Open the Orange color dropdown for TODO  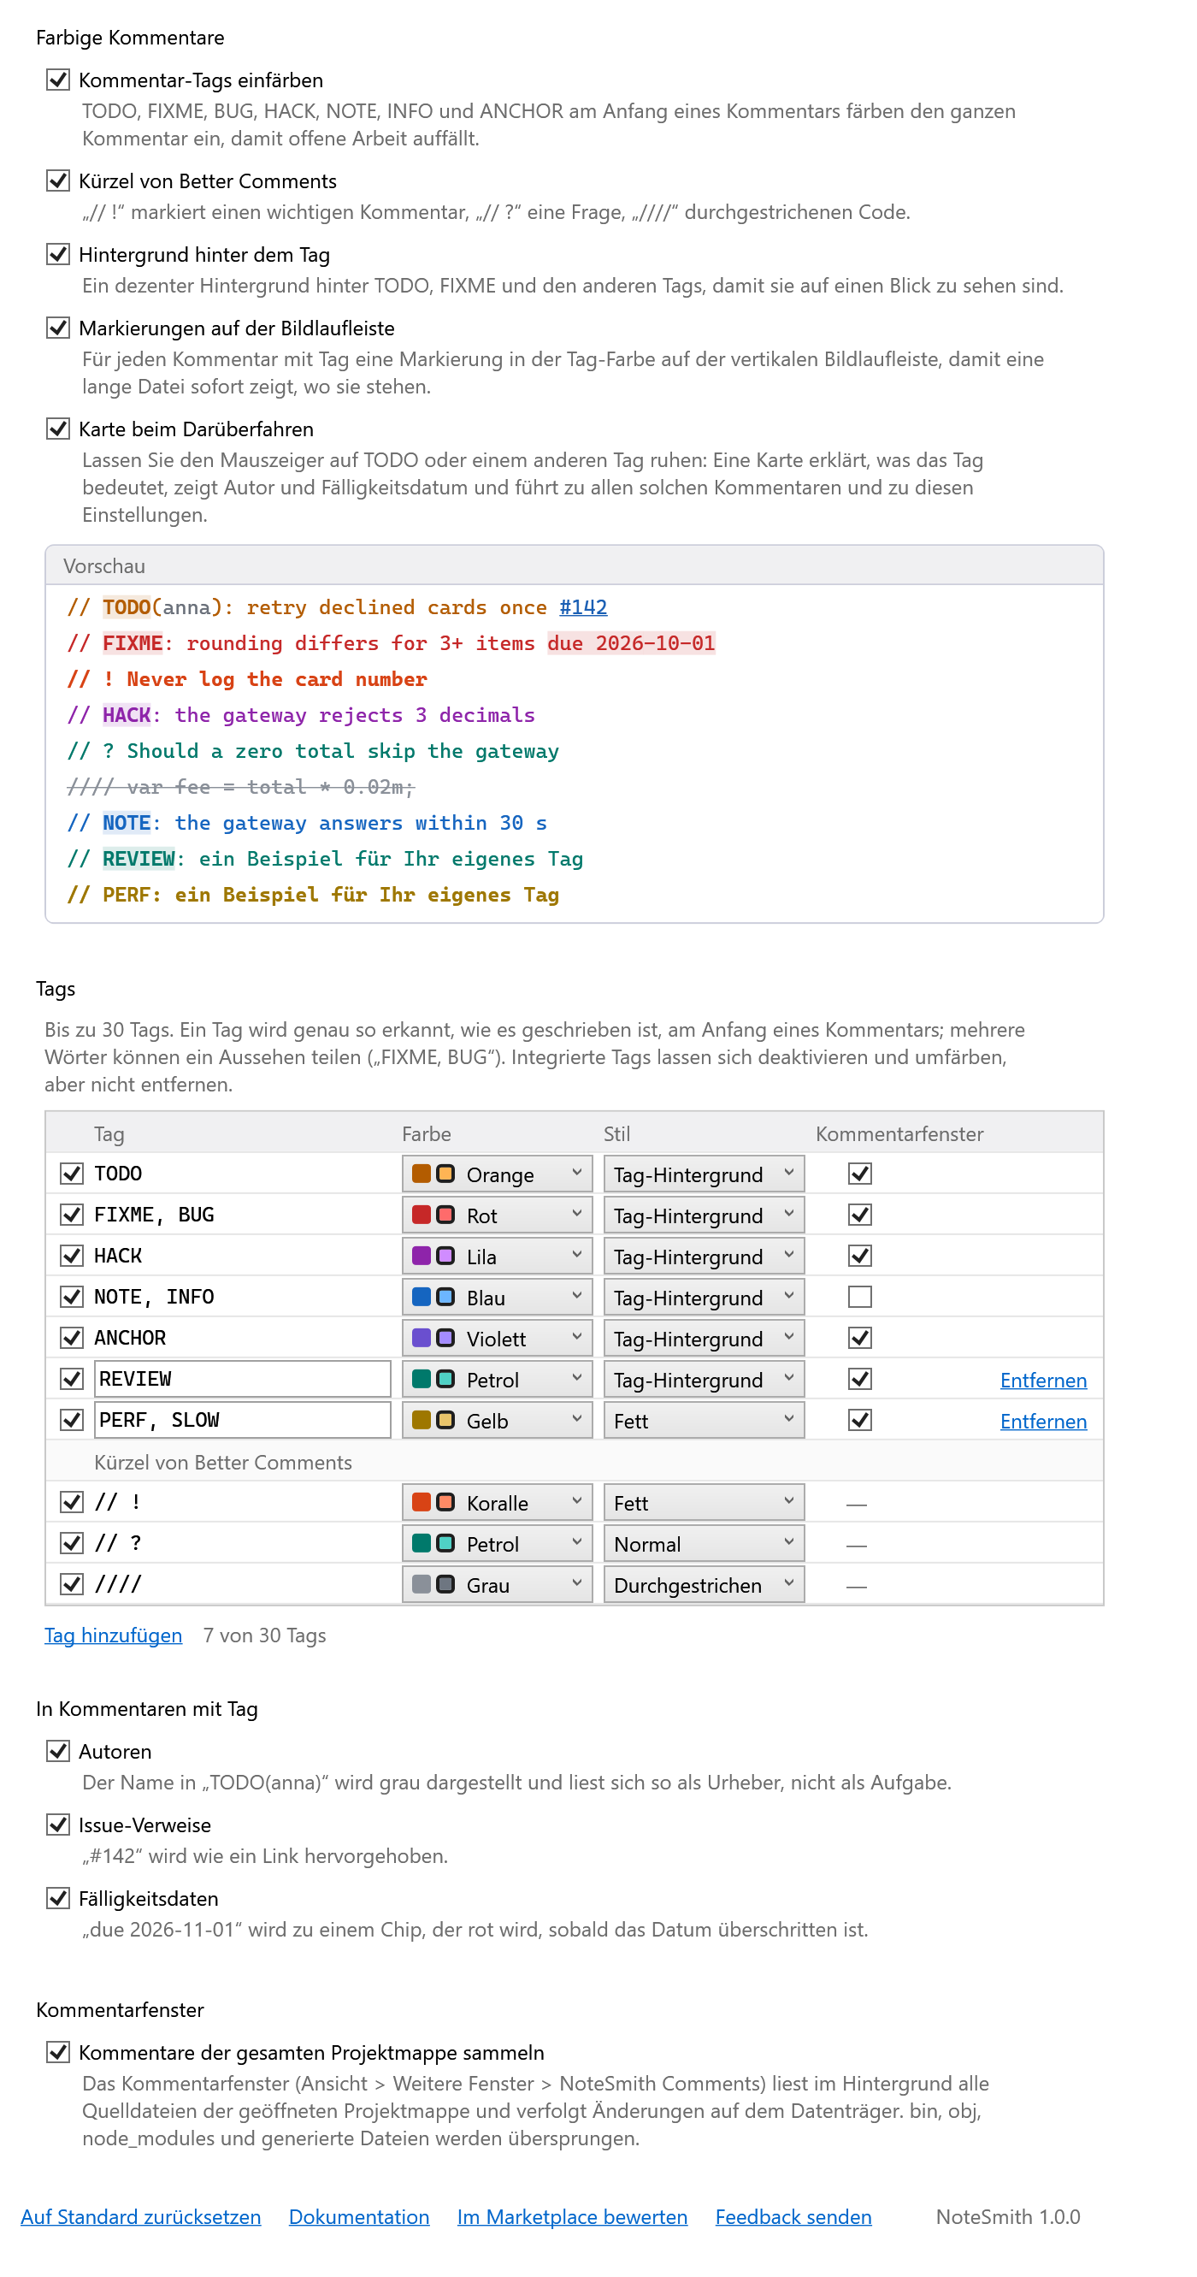[498, 1174]
